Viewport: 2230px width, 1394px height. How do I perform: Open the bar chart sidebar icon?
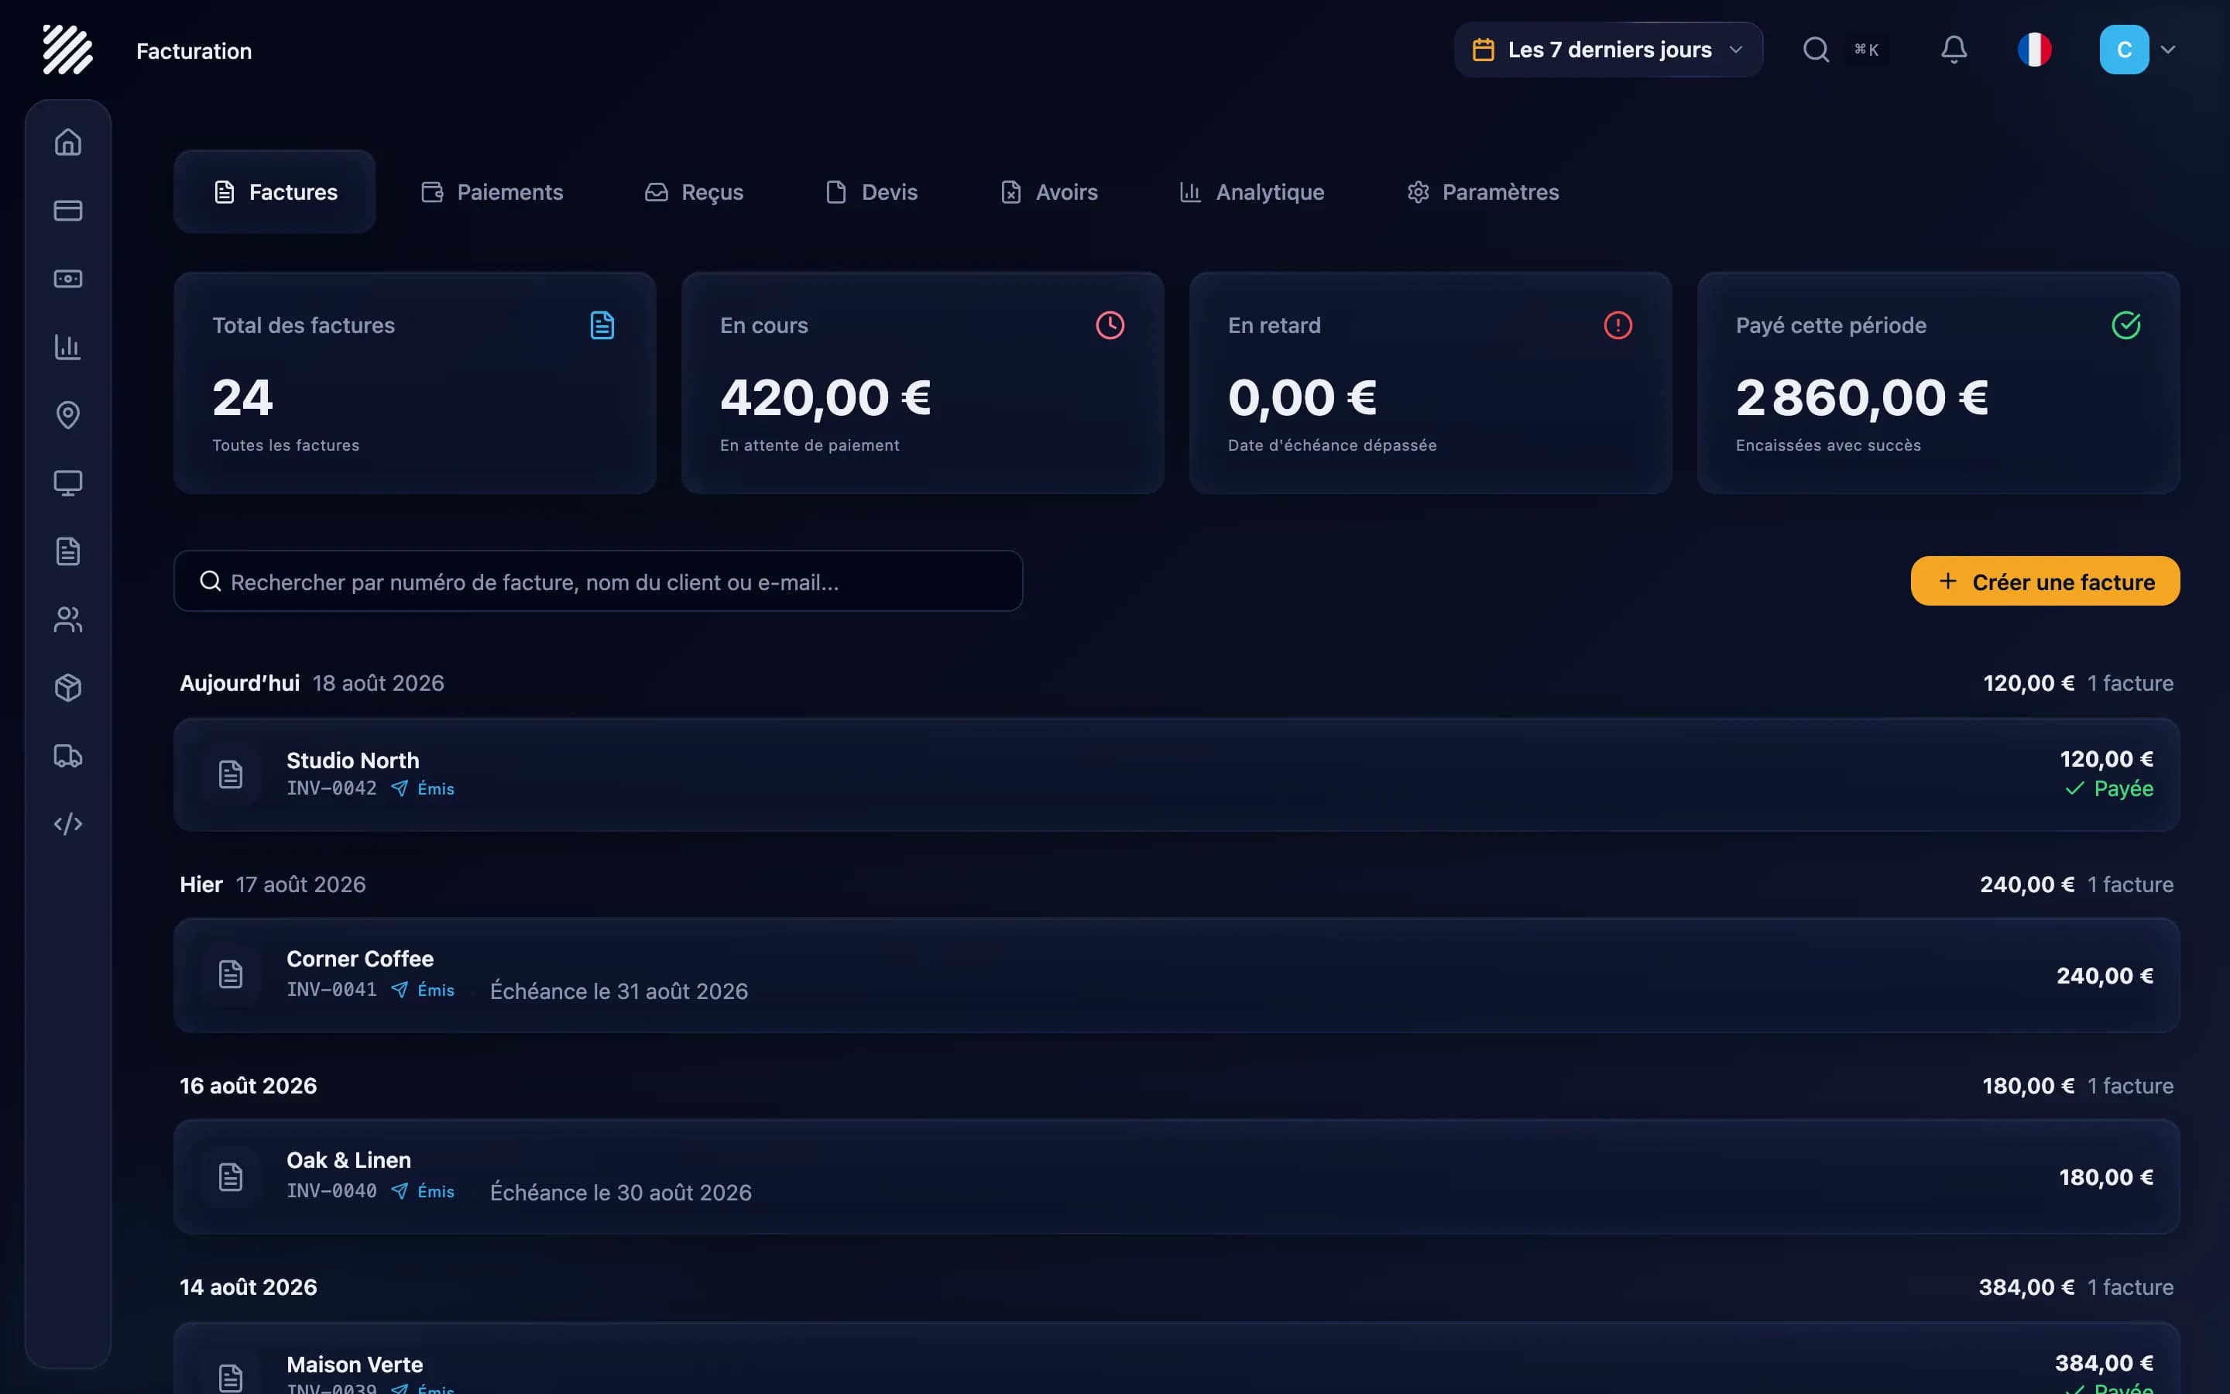point(68,347)
